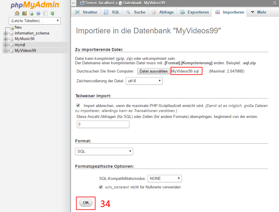
Task: Click the information_schema database icon
Action: tap(11, 34)
